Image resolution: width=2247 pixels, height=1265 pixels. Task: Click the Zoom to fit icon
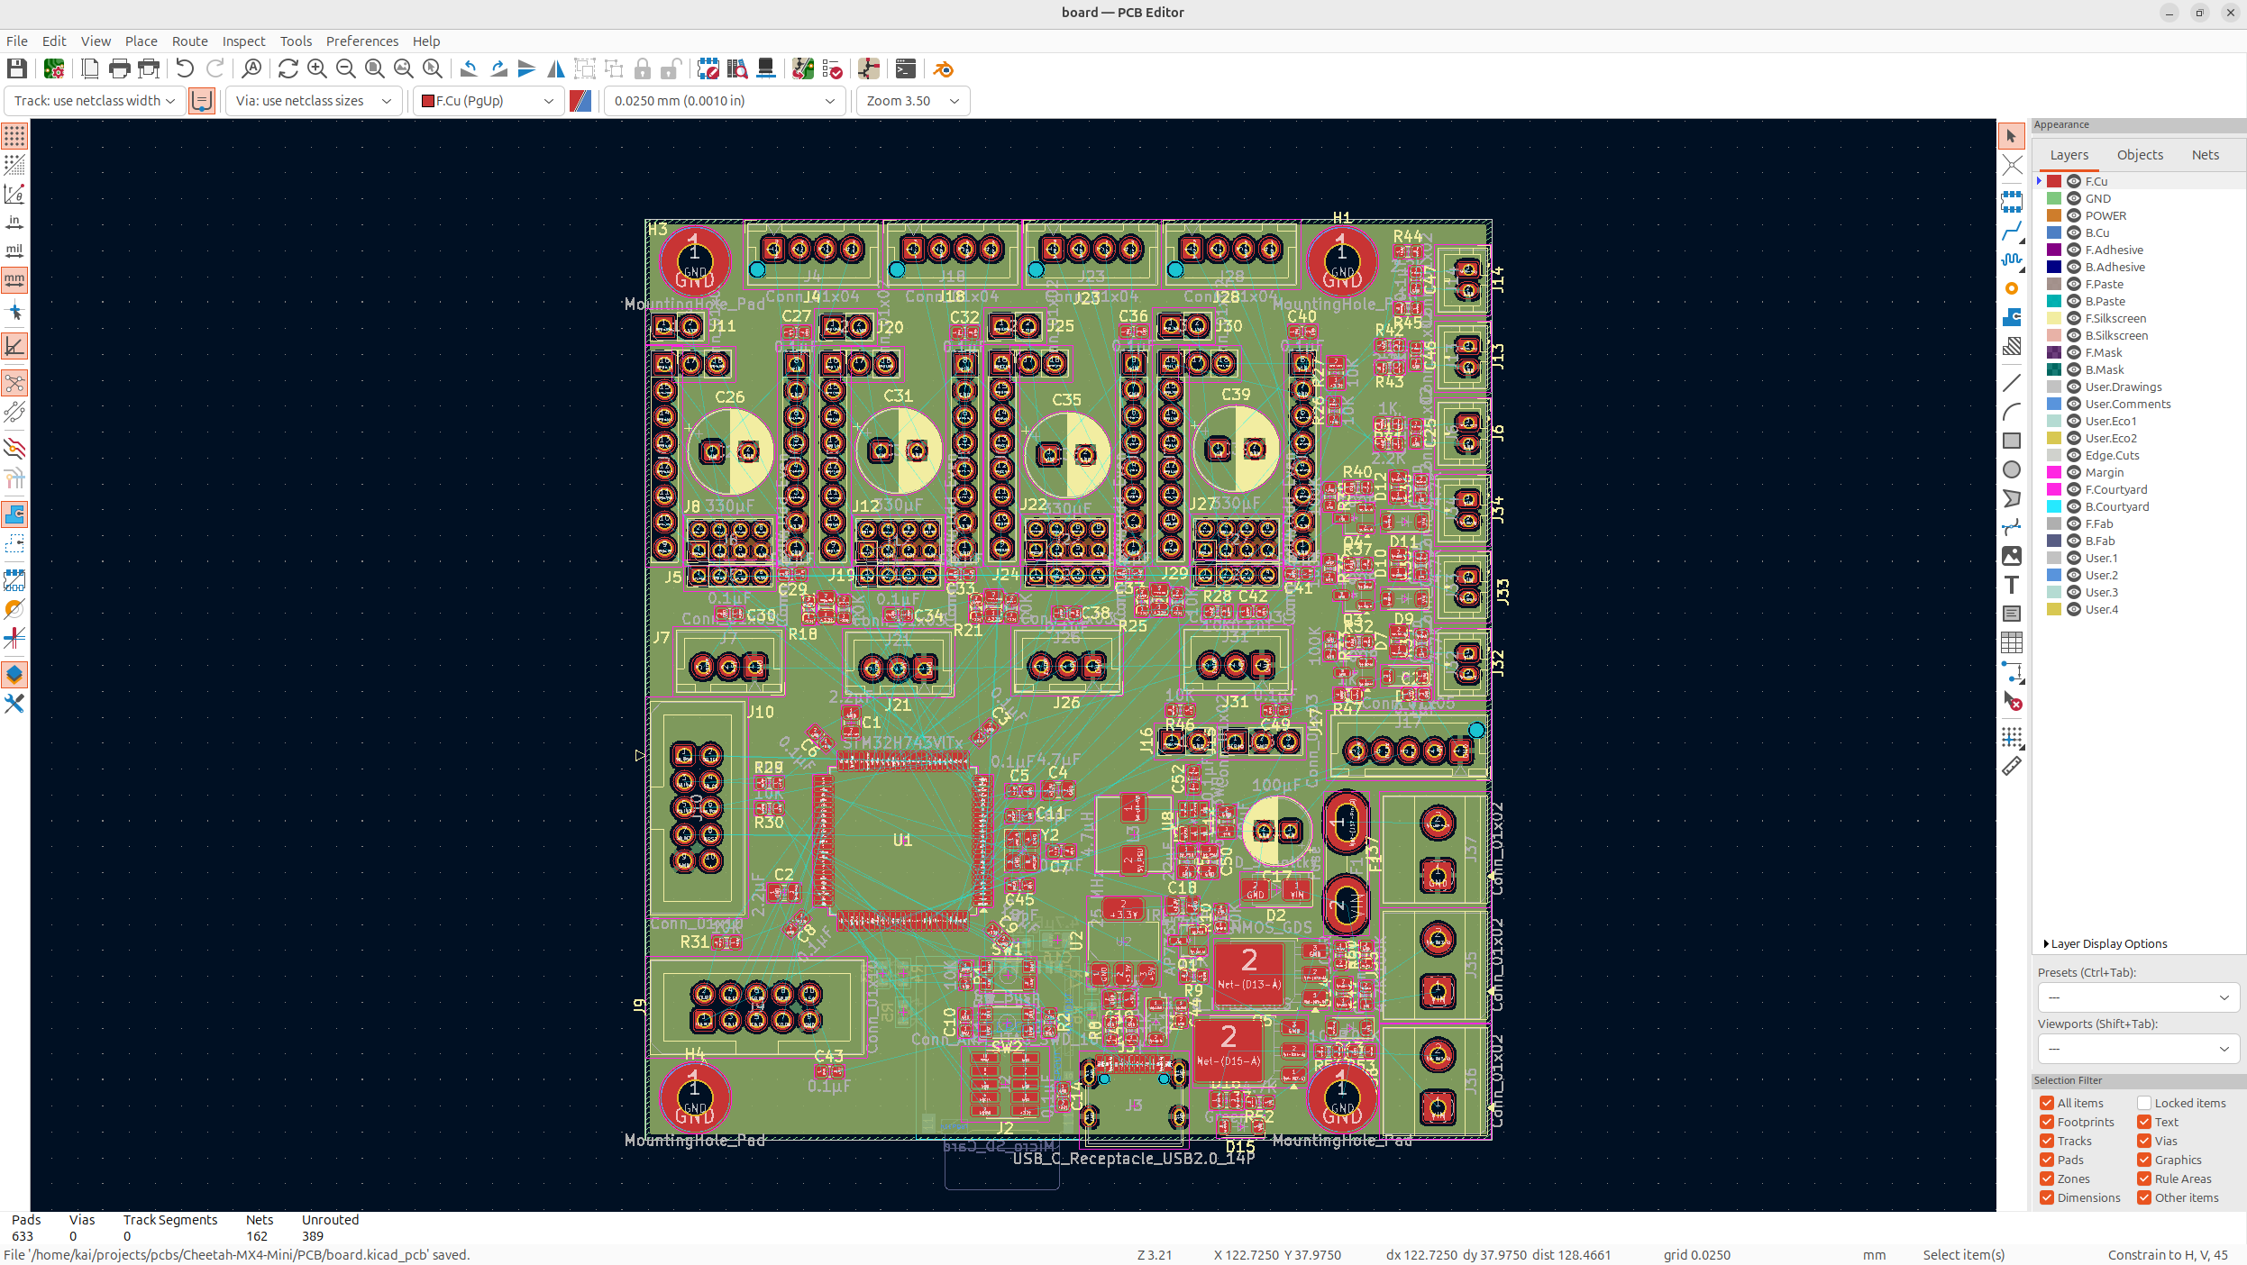[x=375, y=68]
